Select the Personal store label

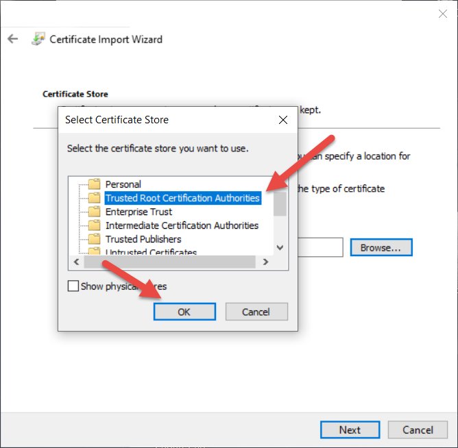coord(123,184)
